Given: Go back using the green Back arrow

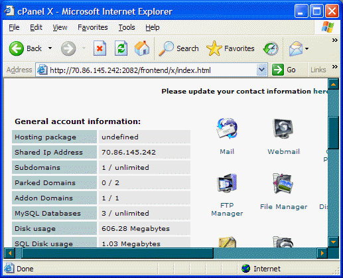Looking at the screenshot, I should (x=17, y=48).
